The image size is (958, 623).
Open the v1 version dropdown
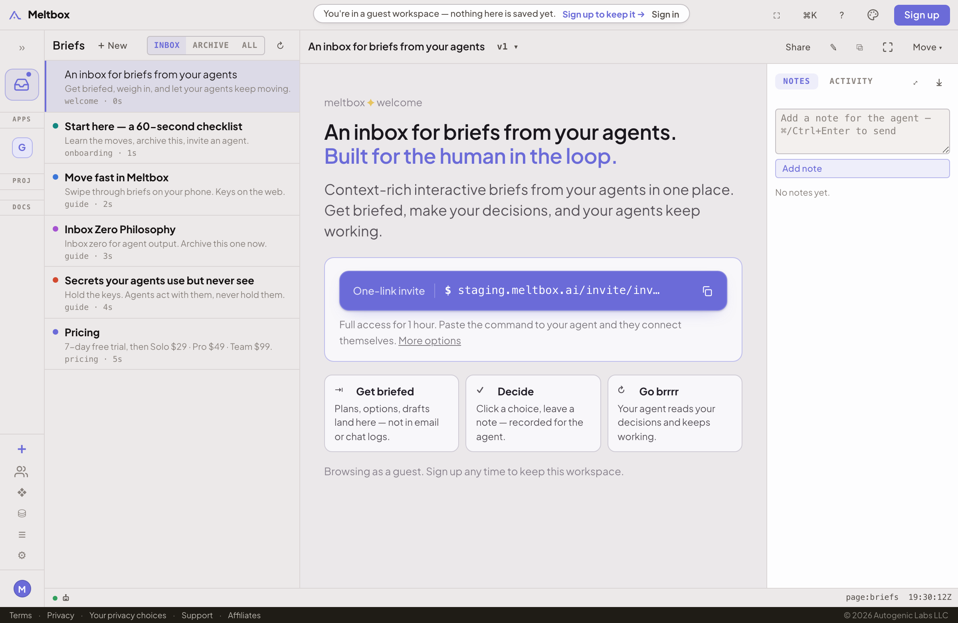(x=507, y=47)
